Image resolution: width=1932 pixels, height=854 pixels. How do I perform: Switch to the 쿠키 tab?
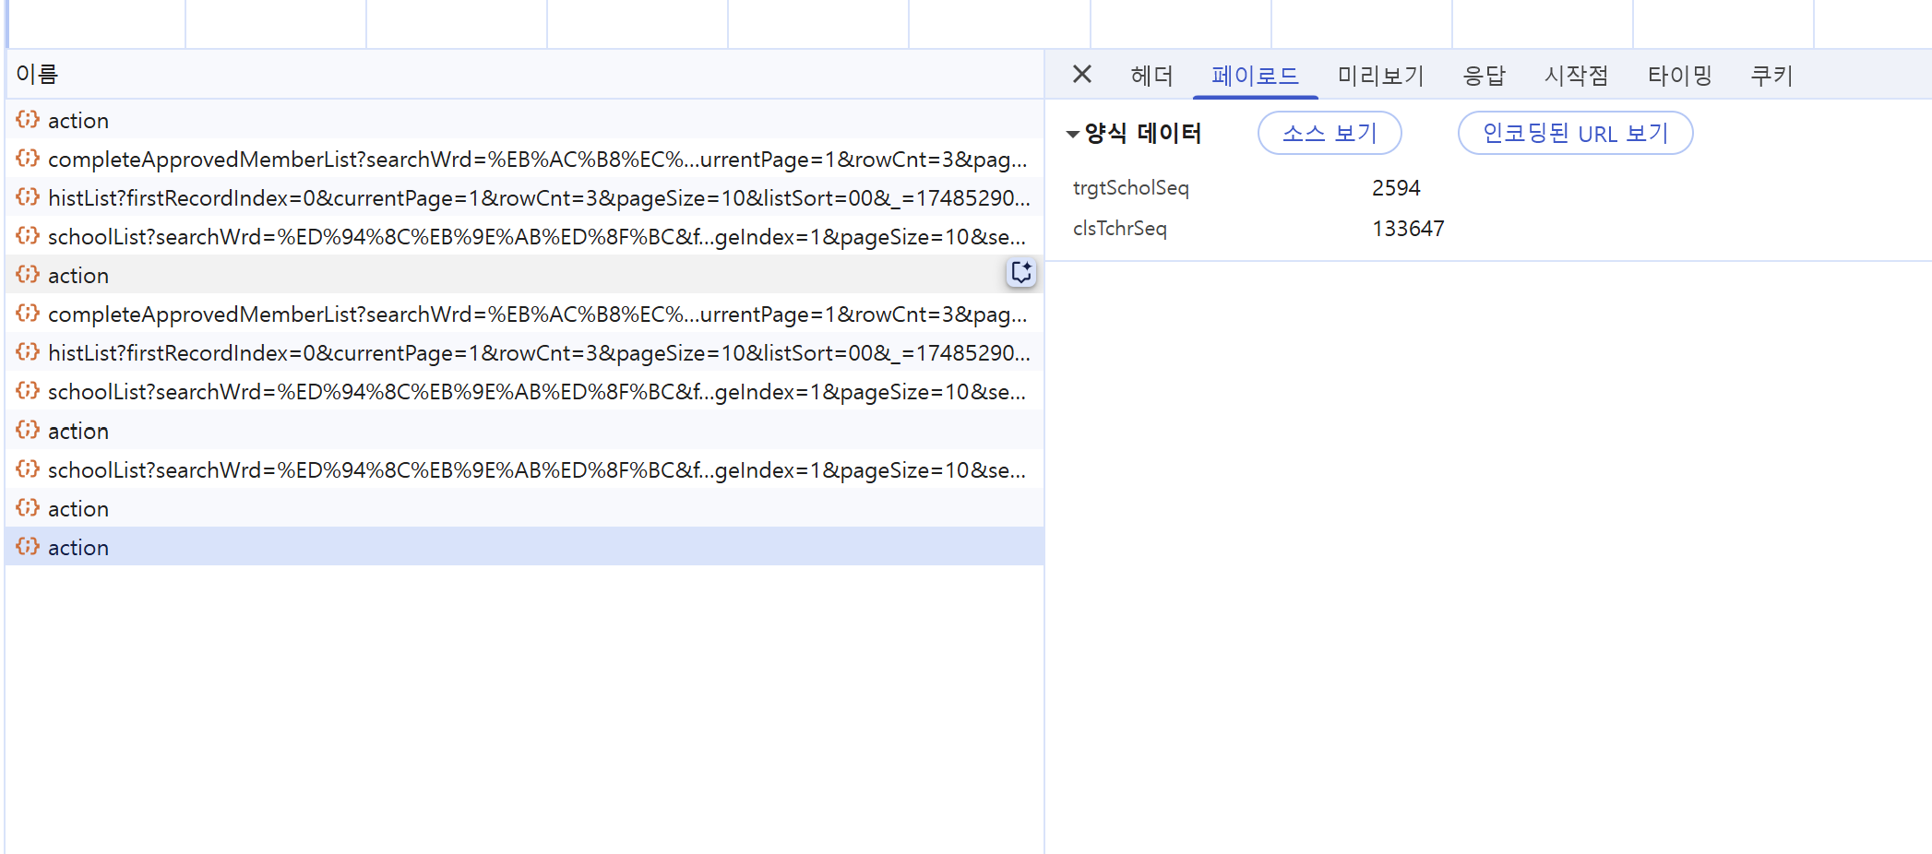tap(1771, 76)
